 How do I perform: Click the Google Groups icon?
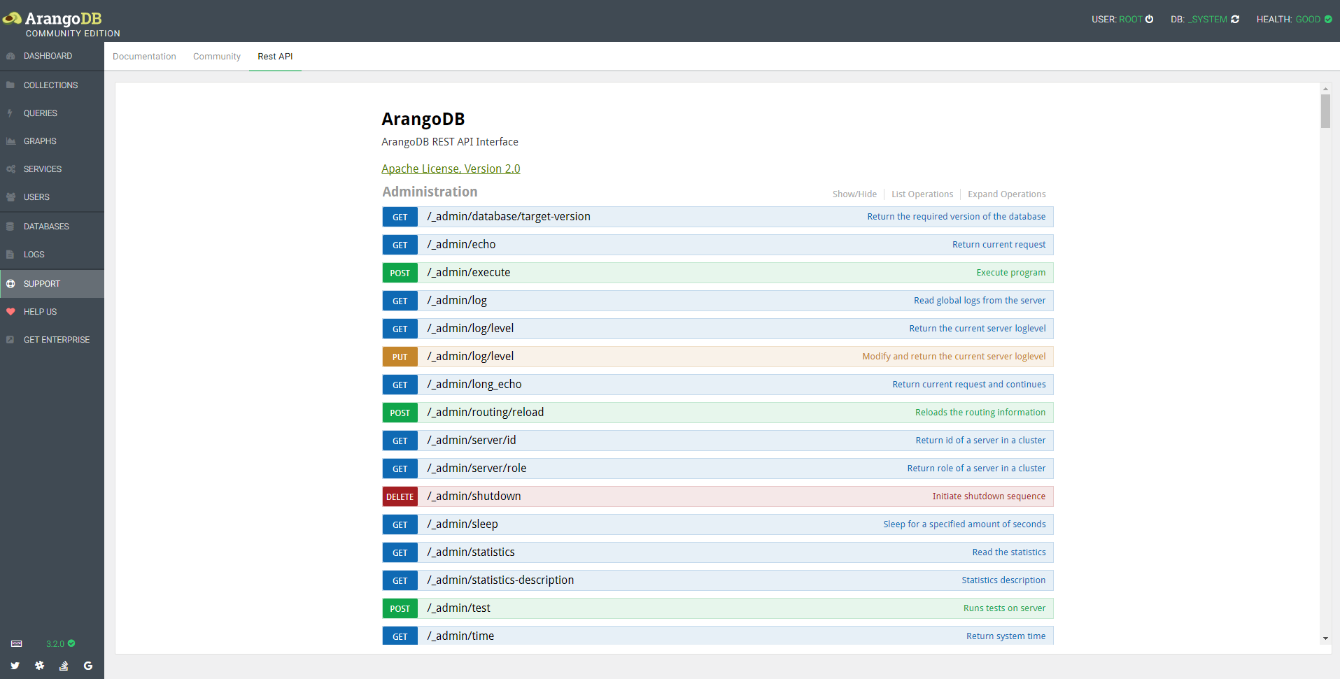click(88, 666)
